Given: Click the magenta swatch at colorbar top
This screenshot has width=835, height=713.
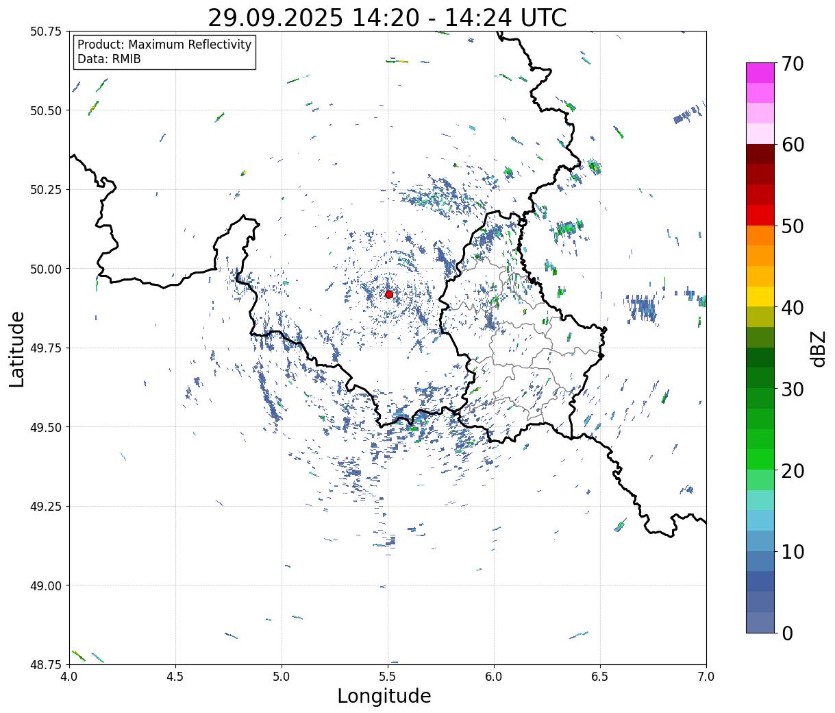Looking at the screenshot, I should coord(760,73).
